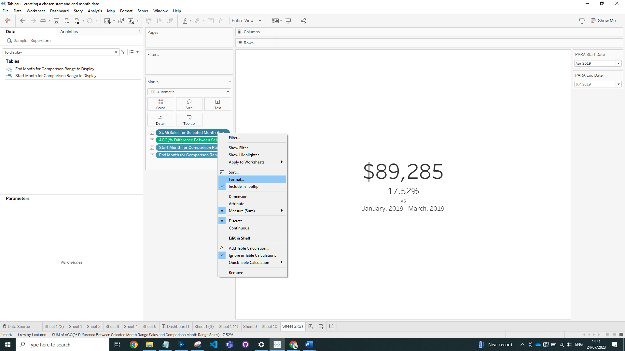The image size is (625, 351).
Task: Choose Format... from the context menu
Action: (x=236, y=179)
